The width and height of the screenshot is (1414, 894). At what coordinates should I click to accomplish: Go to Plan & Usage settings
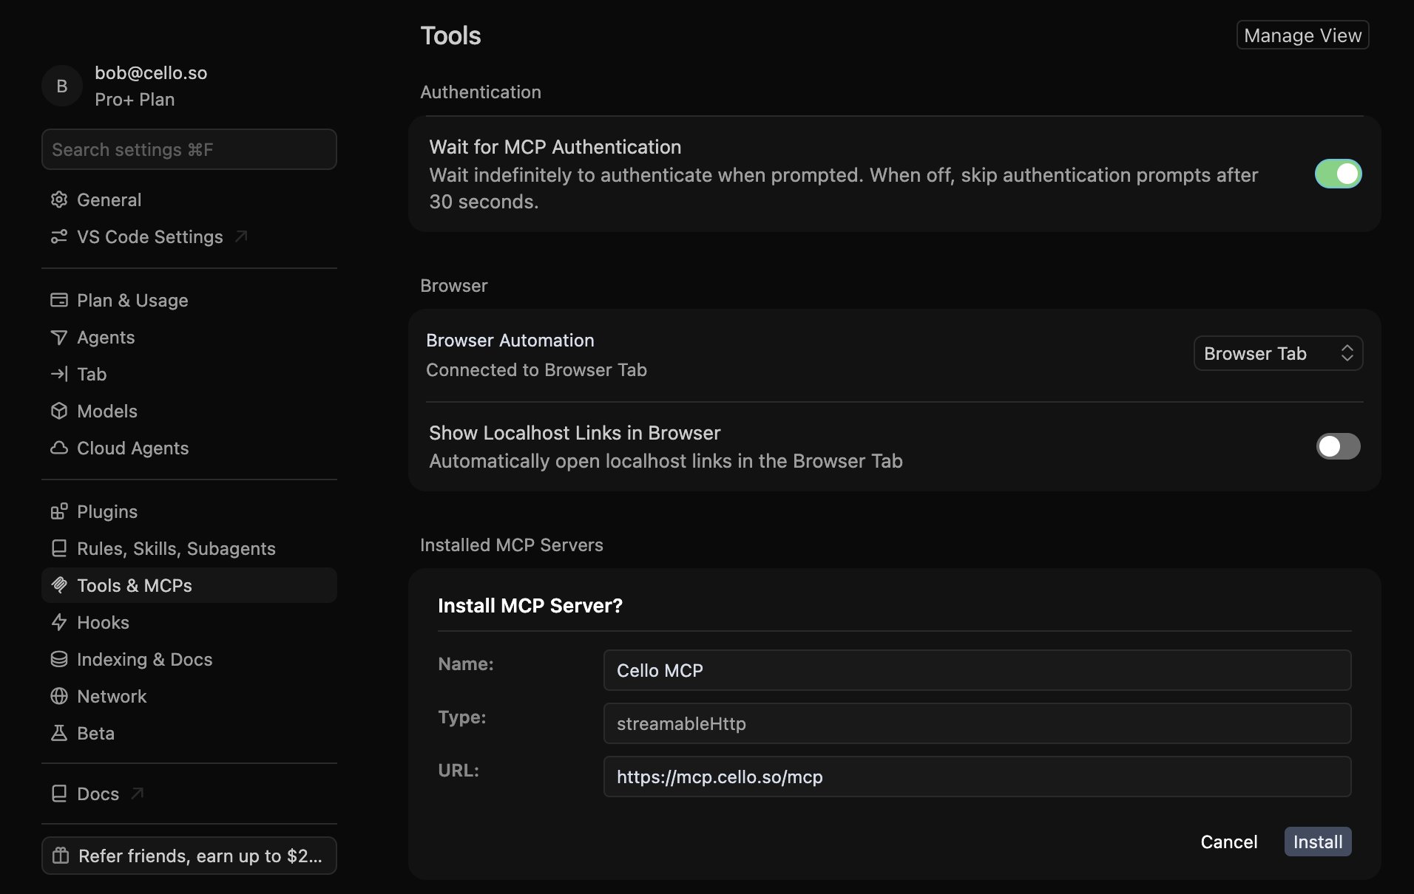pyautogui.click(x=189, y=300)
